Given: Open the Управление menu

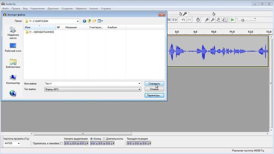Looking at the screenshot, I should [37, 9].
